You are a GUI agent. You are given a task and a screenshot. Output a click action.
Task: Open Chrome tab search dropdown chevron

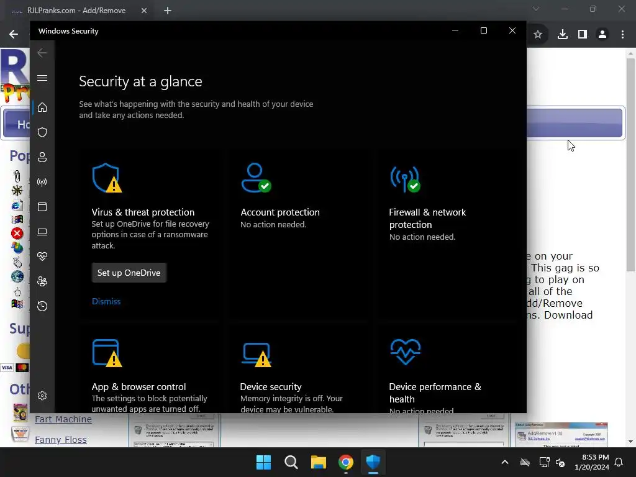pyautogui.click(x=536, y=9)
